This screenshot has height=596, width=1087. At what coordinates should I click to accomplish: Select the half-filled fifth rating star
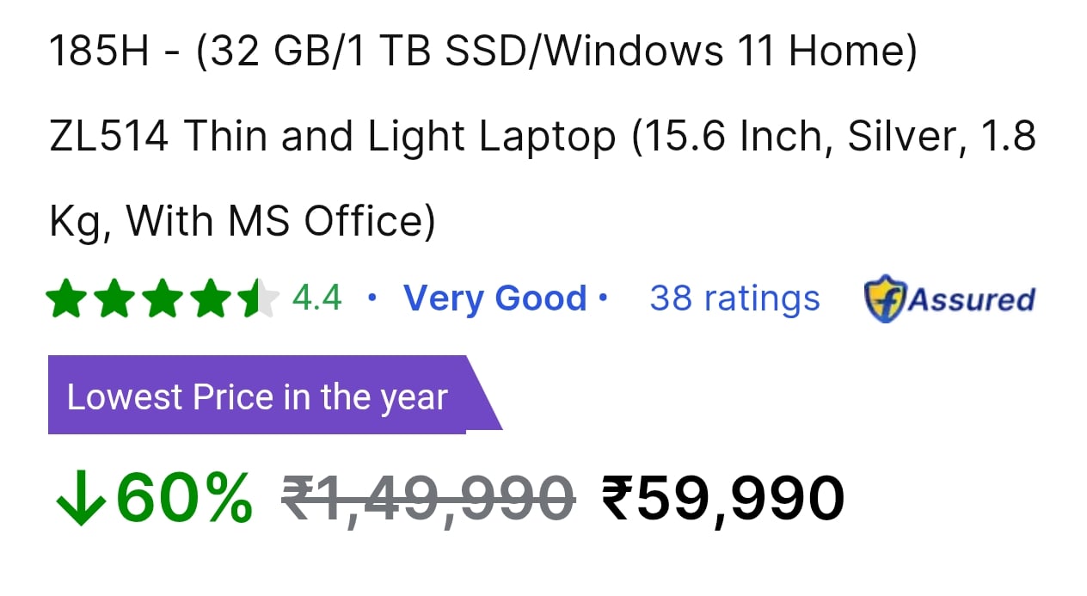point(257,299)
